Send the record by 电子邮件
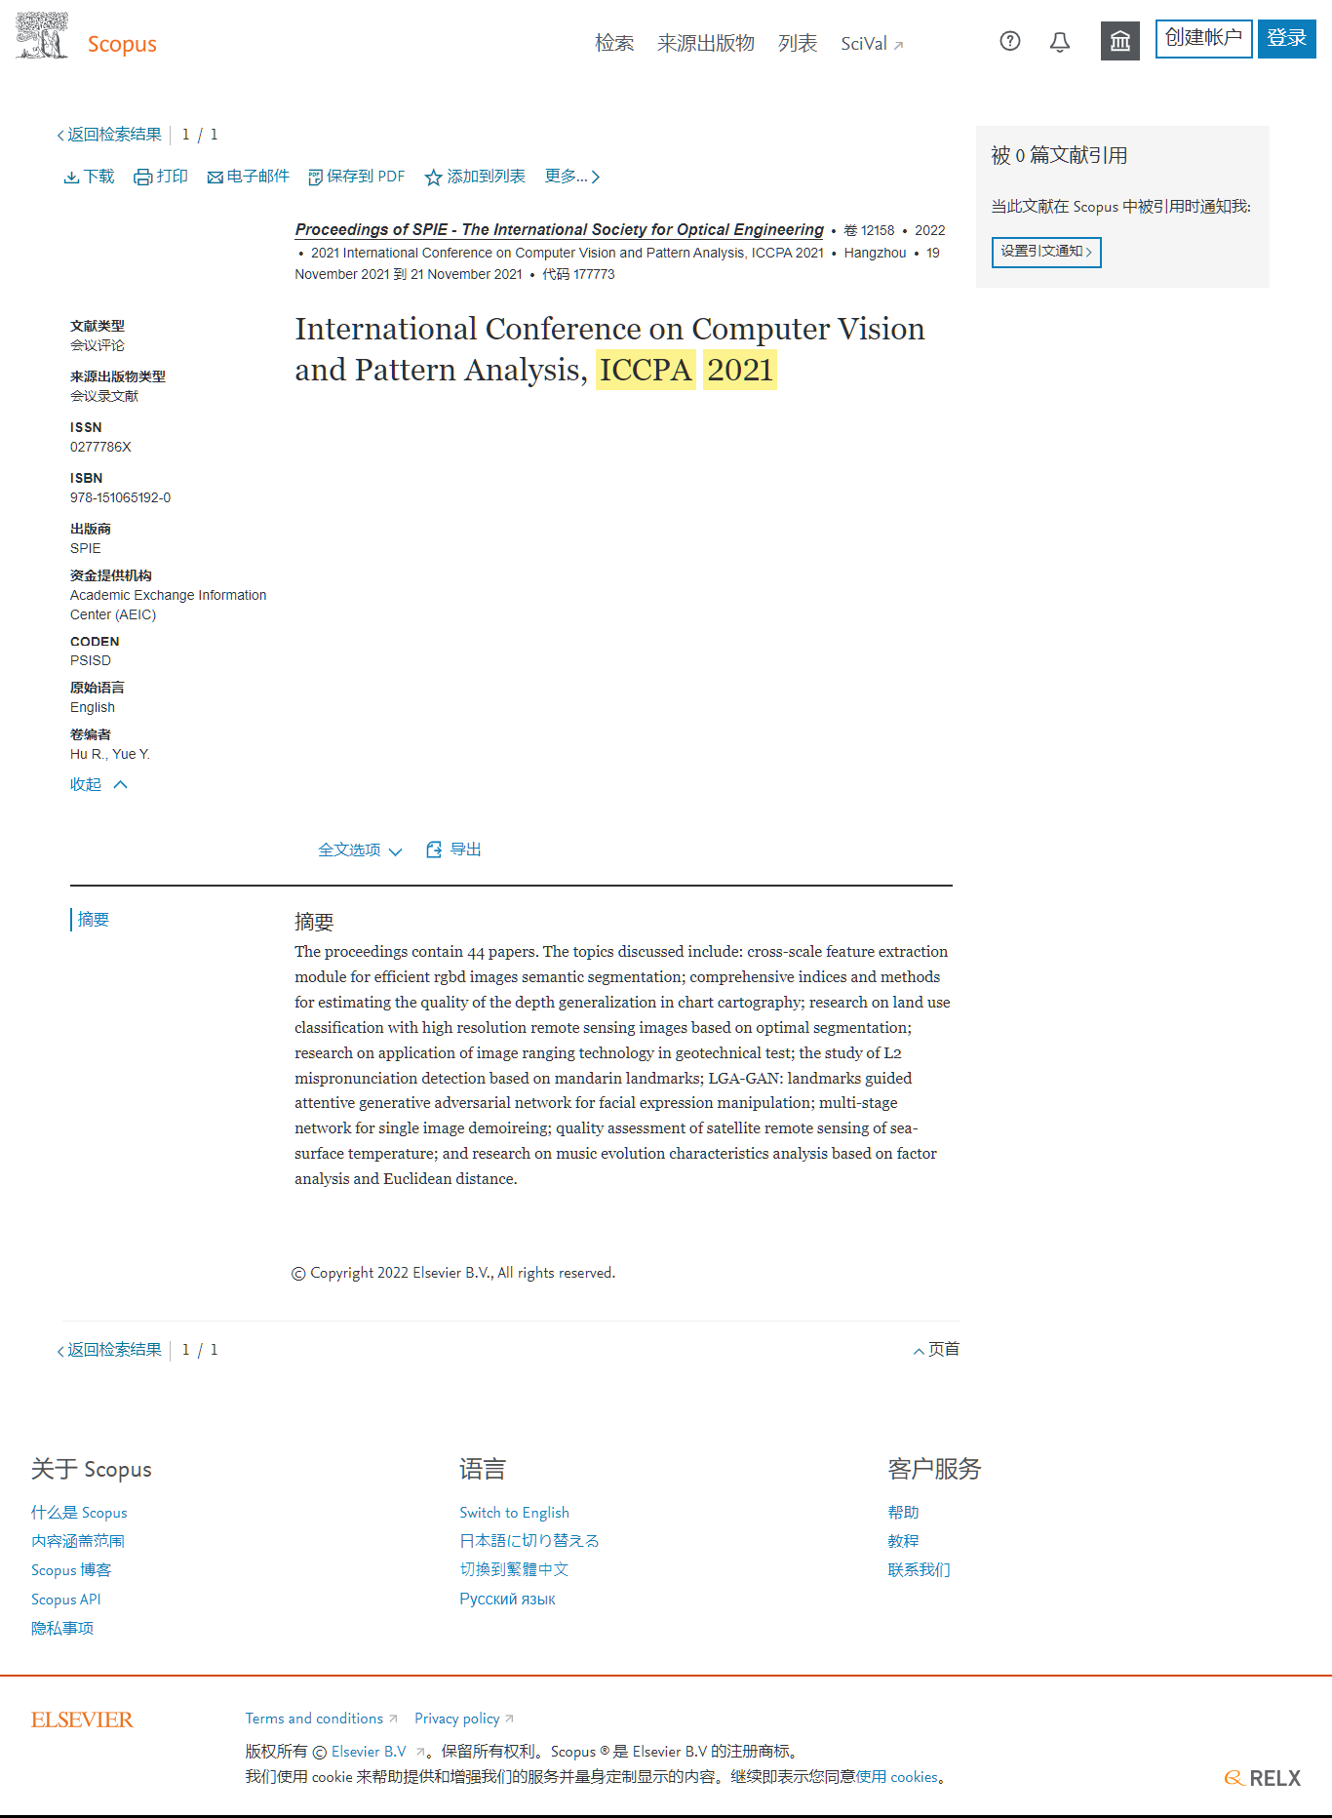This screenshot has height=1818, width=1332. (x=249, y=177)
